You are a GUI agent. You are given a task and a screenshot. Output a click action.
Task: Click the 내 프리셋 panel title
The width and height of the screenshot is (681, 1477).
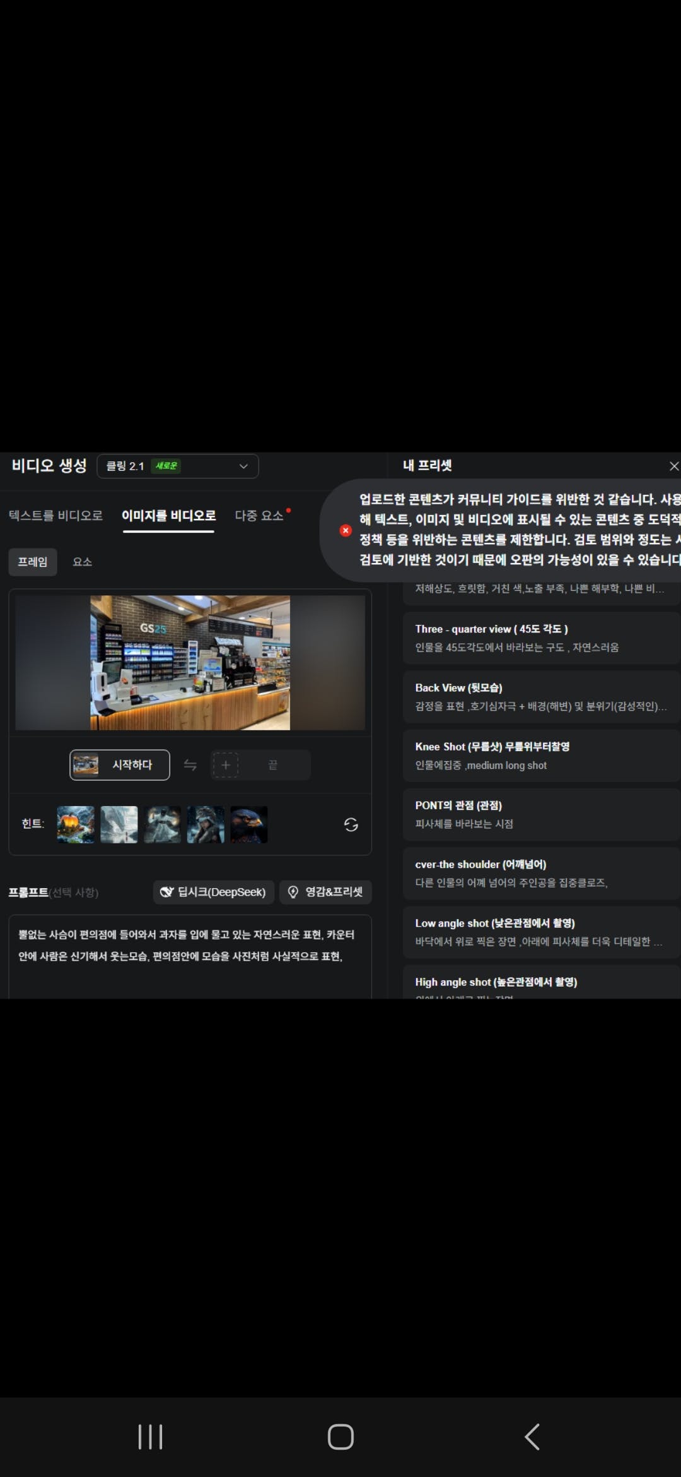click(428, 466)
